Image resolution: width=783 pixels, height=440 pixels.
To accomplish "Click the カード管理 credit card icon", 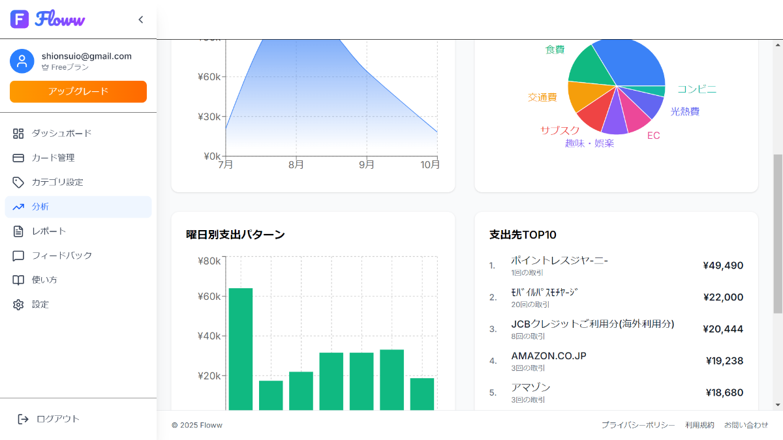I will [x=18, y=158].
